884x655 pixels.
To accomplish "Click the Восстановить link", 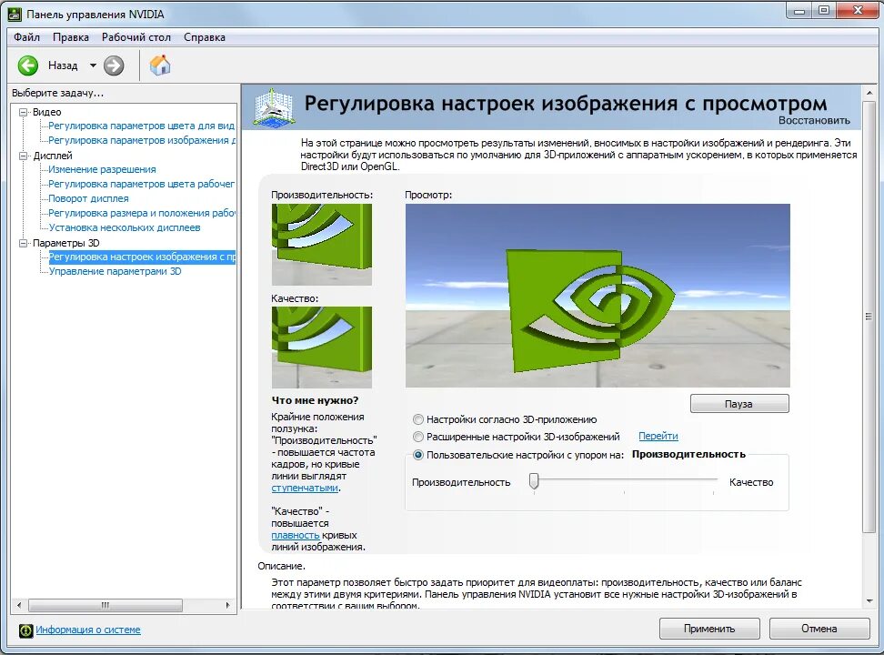I will (814, 120).
